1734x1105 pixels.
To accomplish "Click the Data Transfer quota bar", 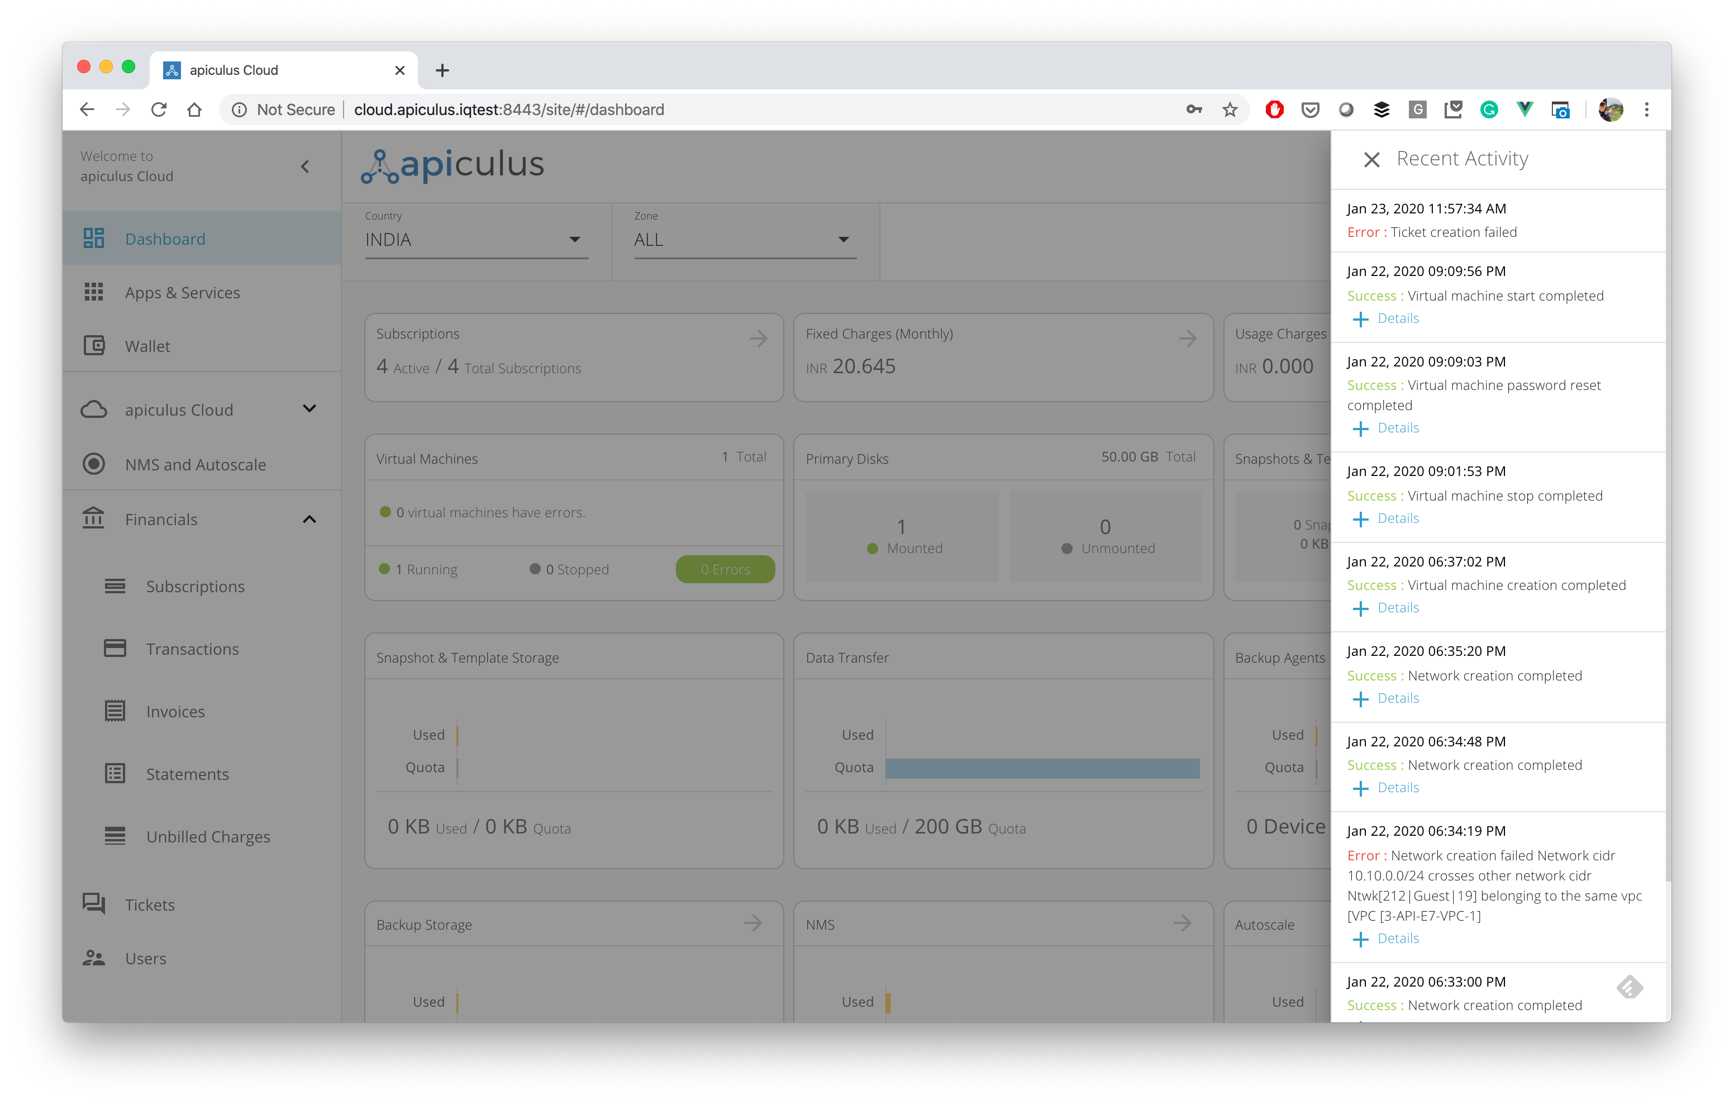I will (x=1042, y=768).
